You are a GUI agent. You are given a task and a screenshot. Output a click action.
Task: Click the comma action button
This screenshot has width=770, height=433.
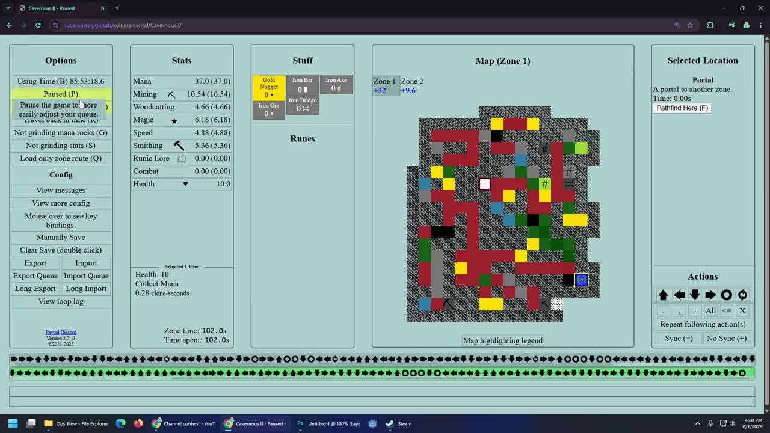tap(679, 311)
